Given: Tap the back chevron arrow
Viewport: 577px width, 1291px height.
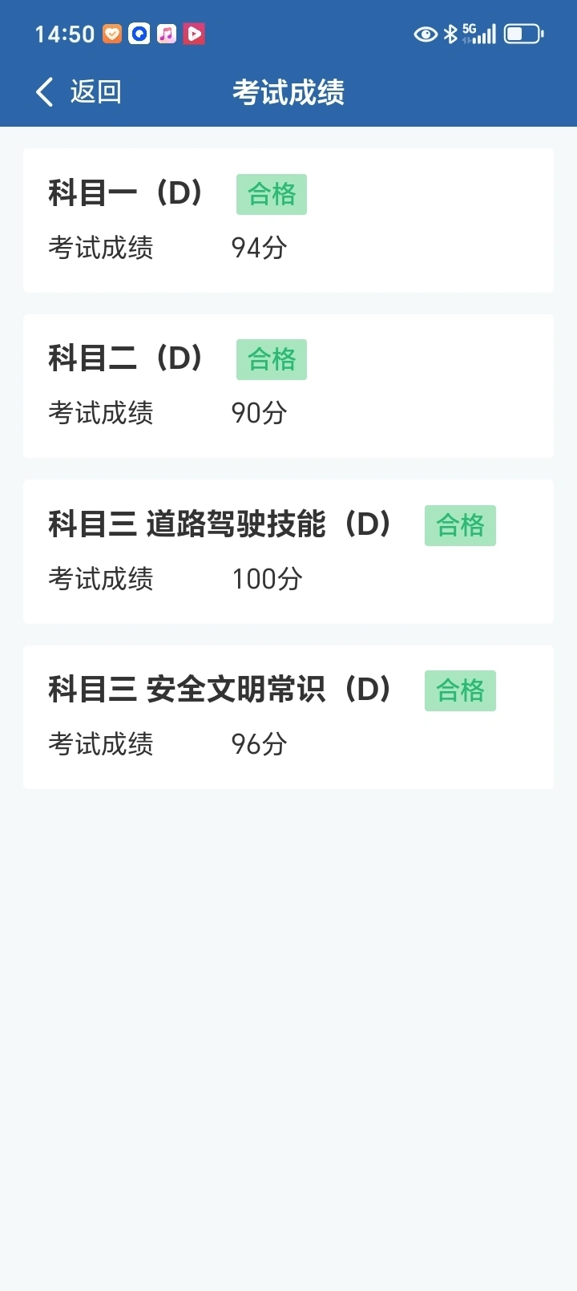Looking at the screenshot, I should (45, 92).
